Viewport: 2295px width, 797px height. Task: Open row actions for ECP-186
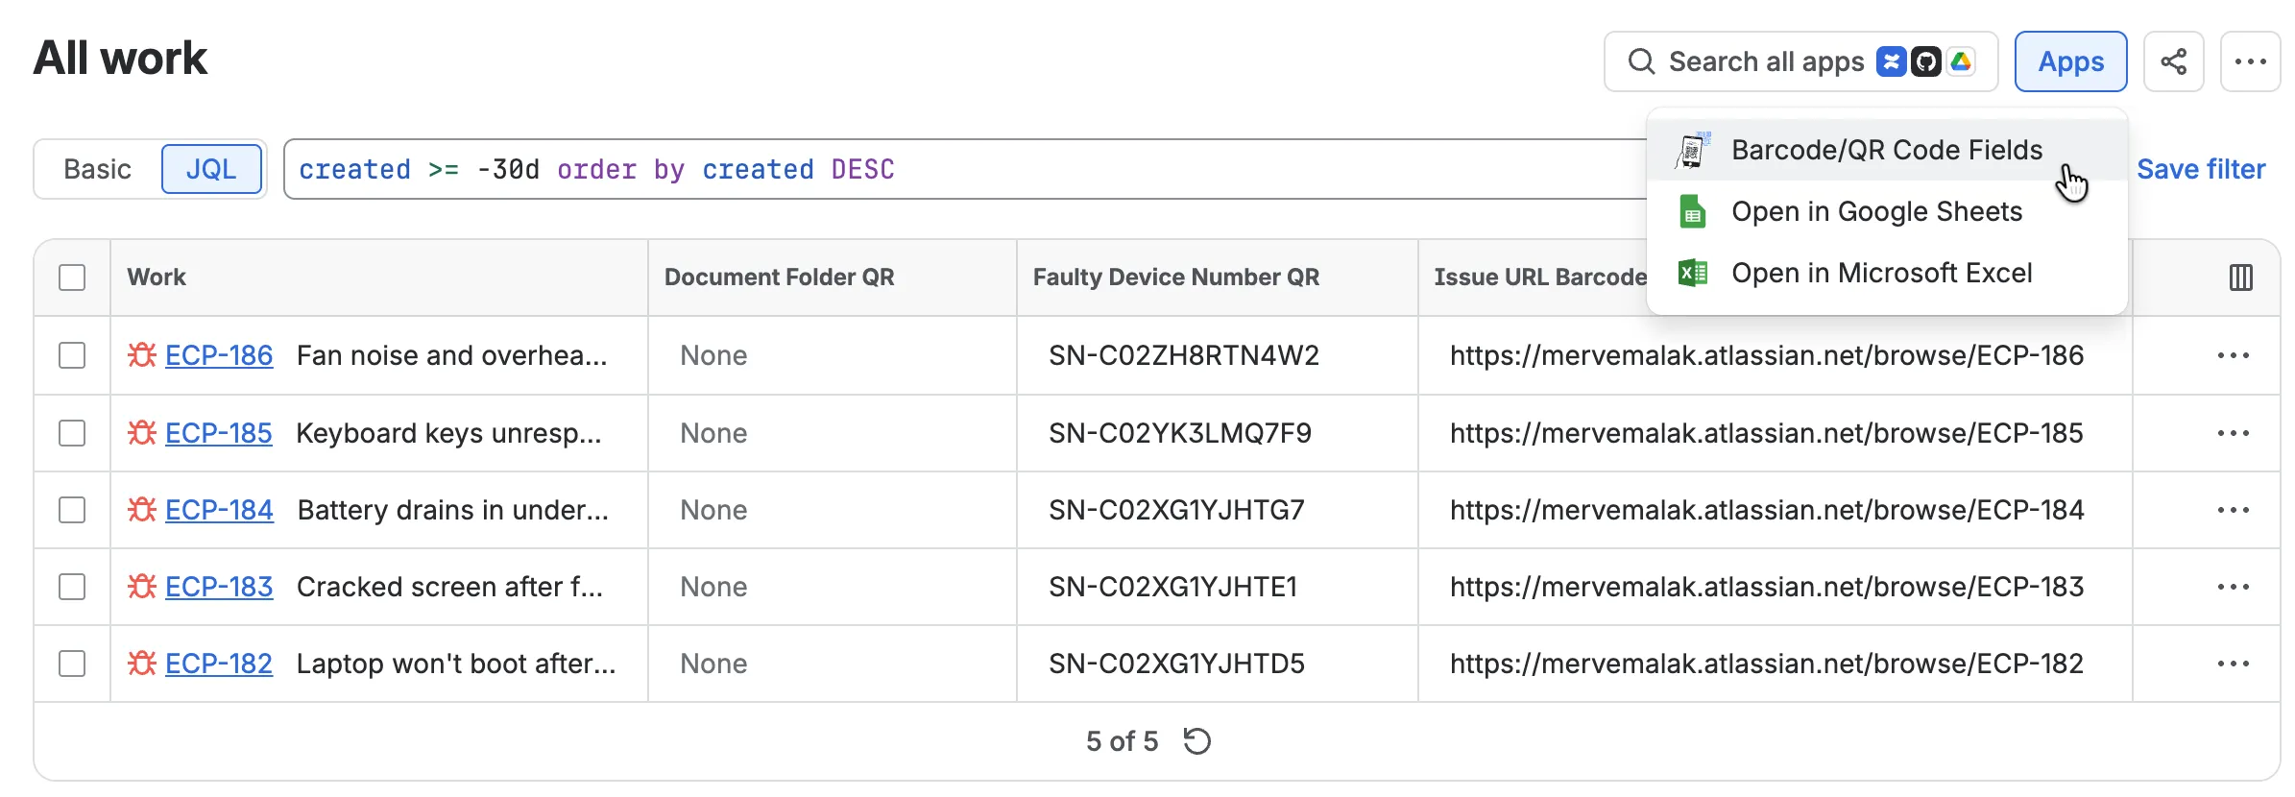click(2233, 355)
